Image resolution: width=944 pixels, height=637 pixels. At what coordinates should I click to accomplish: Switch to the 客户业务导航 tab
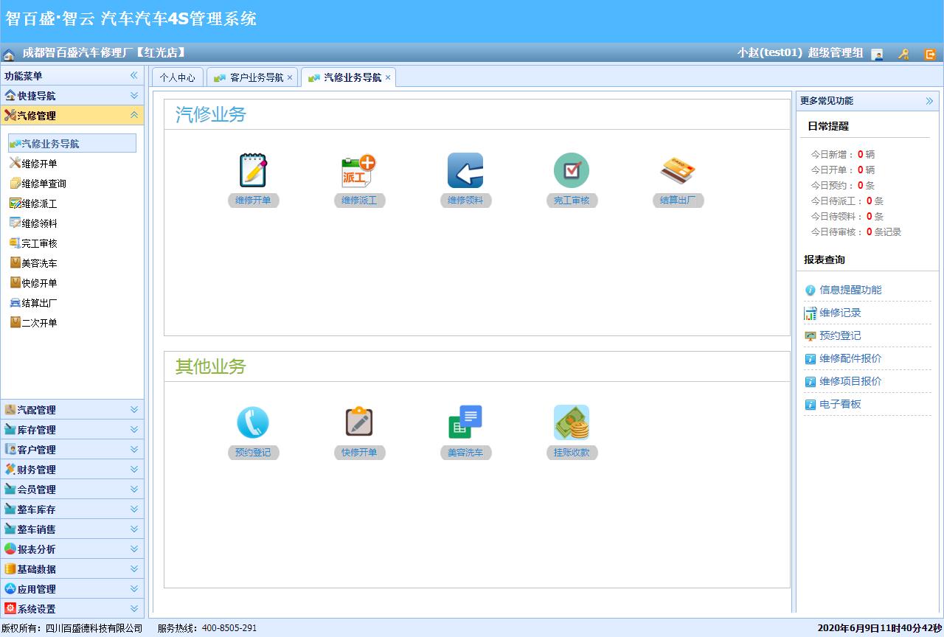point(251,77)
